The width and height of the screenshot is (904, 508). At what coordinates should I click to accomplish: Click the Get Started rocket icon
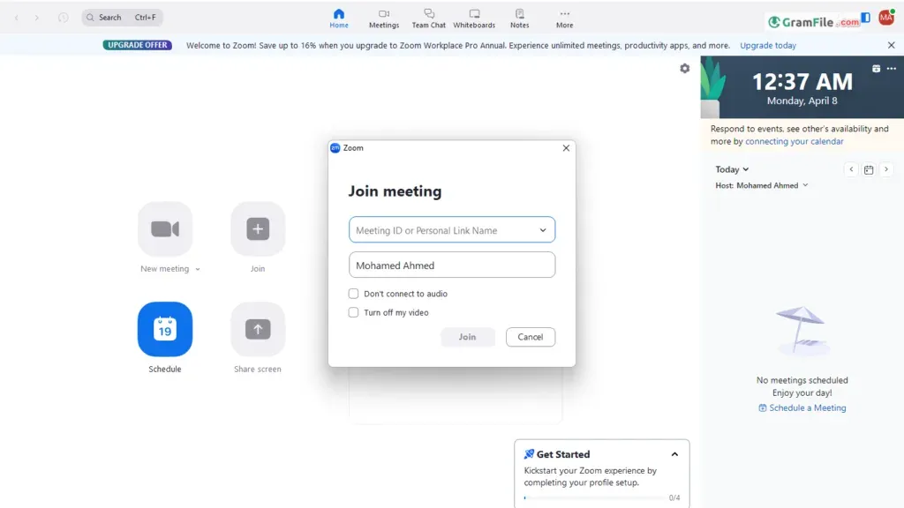click(x=529, y=454)
